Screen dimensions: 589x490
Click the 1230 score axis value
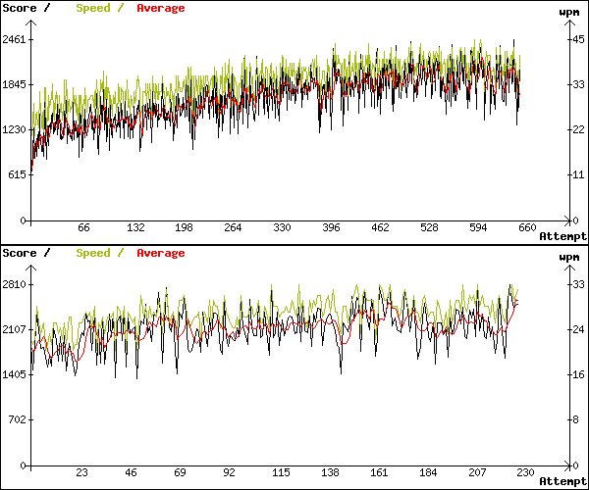pyautogui.click(x=15, y=129)
